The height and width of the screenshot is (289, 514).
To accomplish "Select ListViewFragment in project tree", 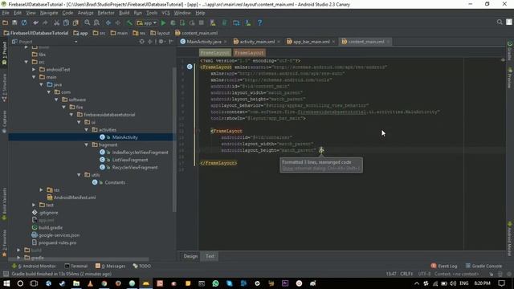I will pos(130,160).
